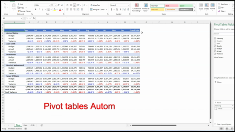235x132 pixels.
Task: Switch to the Data sheet tab
Action: coord(25,125)
